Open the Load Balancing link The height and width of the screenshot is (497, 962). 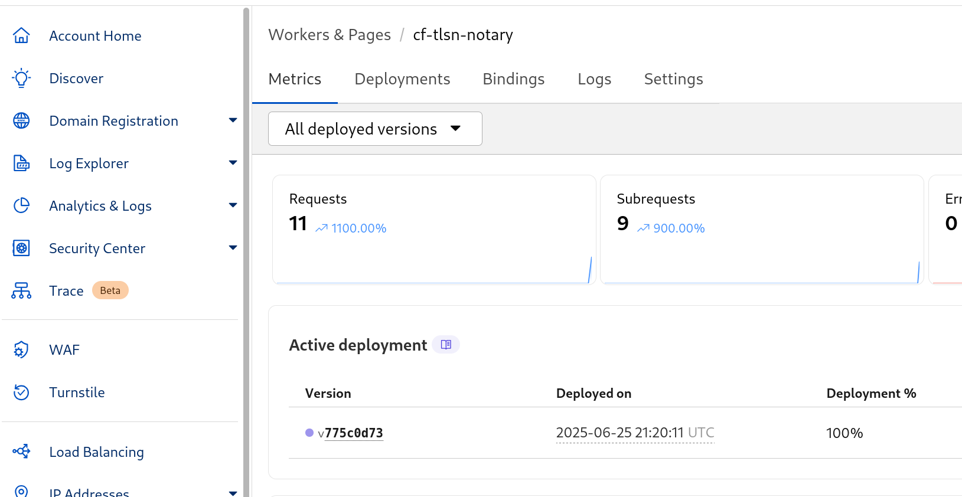[96, 452]
